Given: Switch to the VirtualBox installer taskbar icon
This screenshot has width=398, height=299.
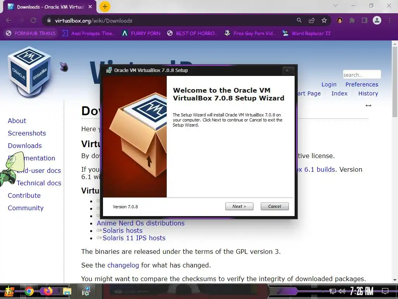Looking at the screenshot, I should [x=86, y=291].
